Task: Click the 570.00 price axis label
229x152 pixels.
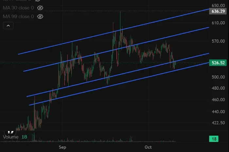Action: point(218,41)
